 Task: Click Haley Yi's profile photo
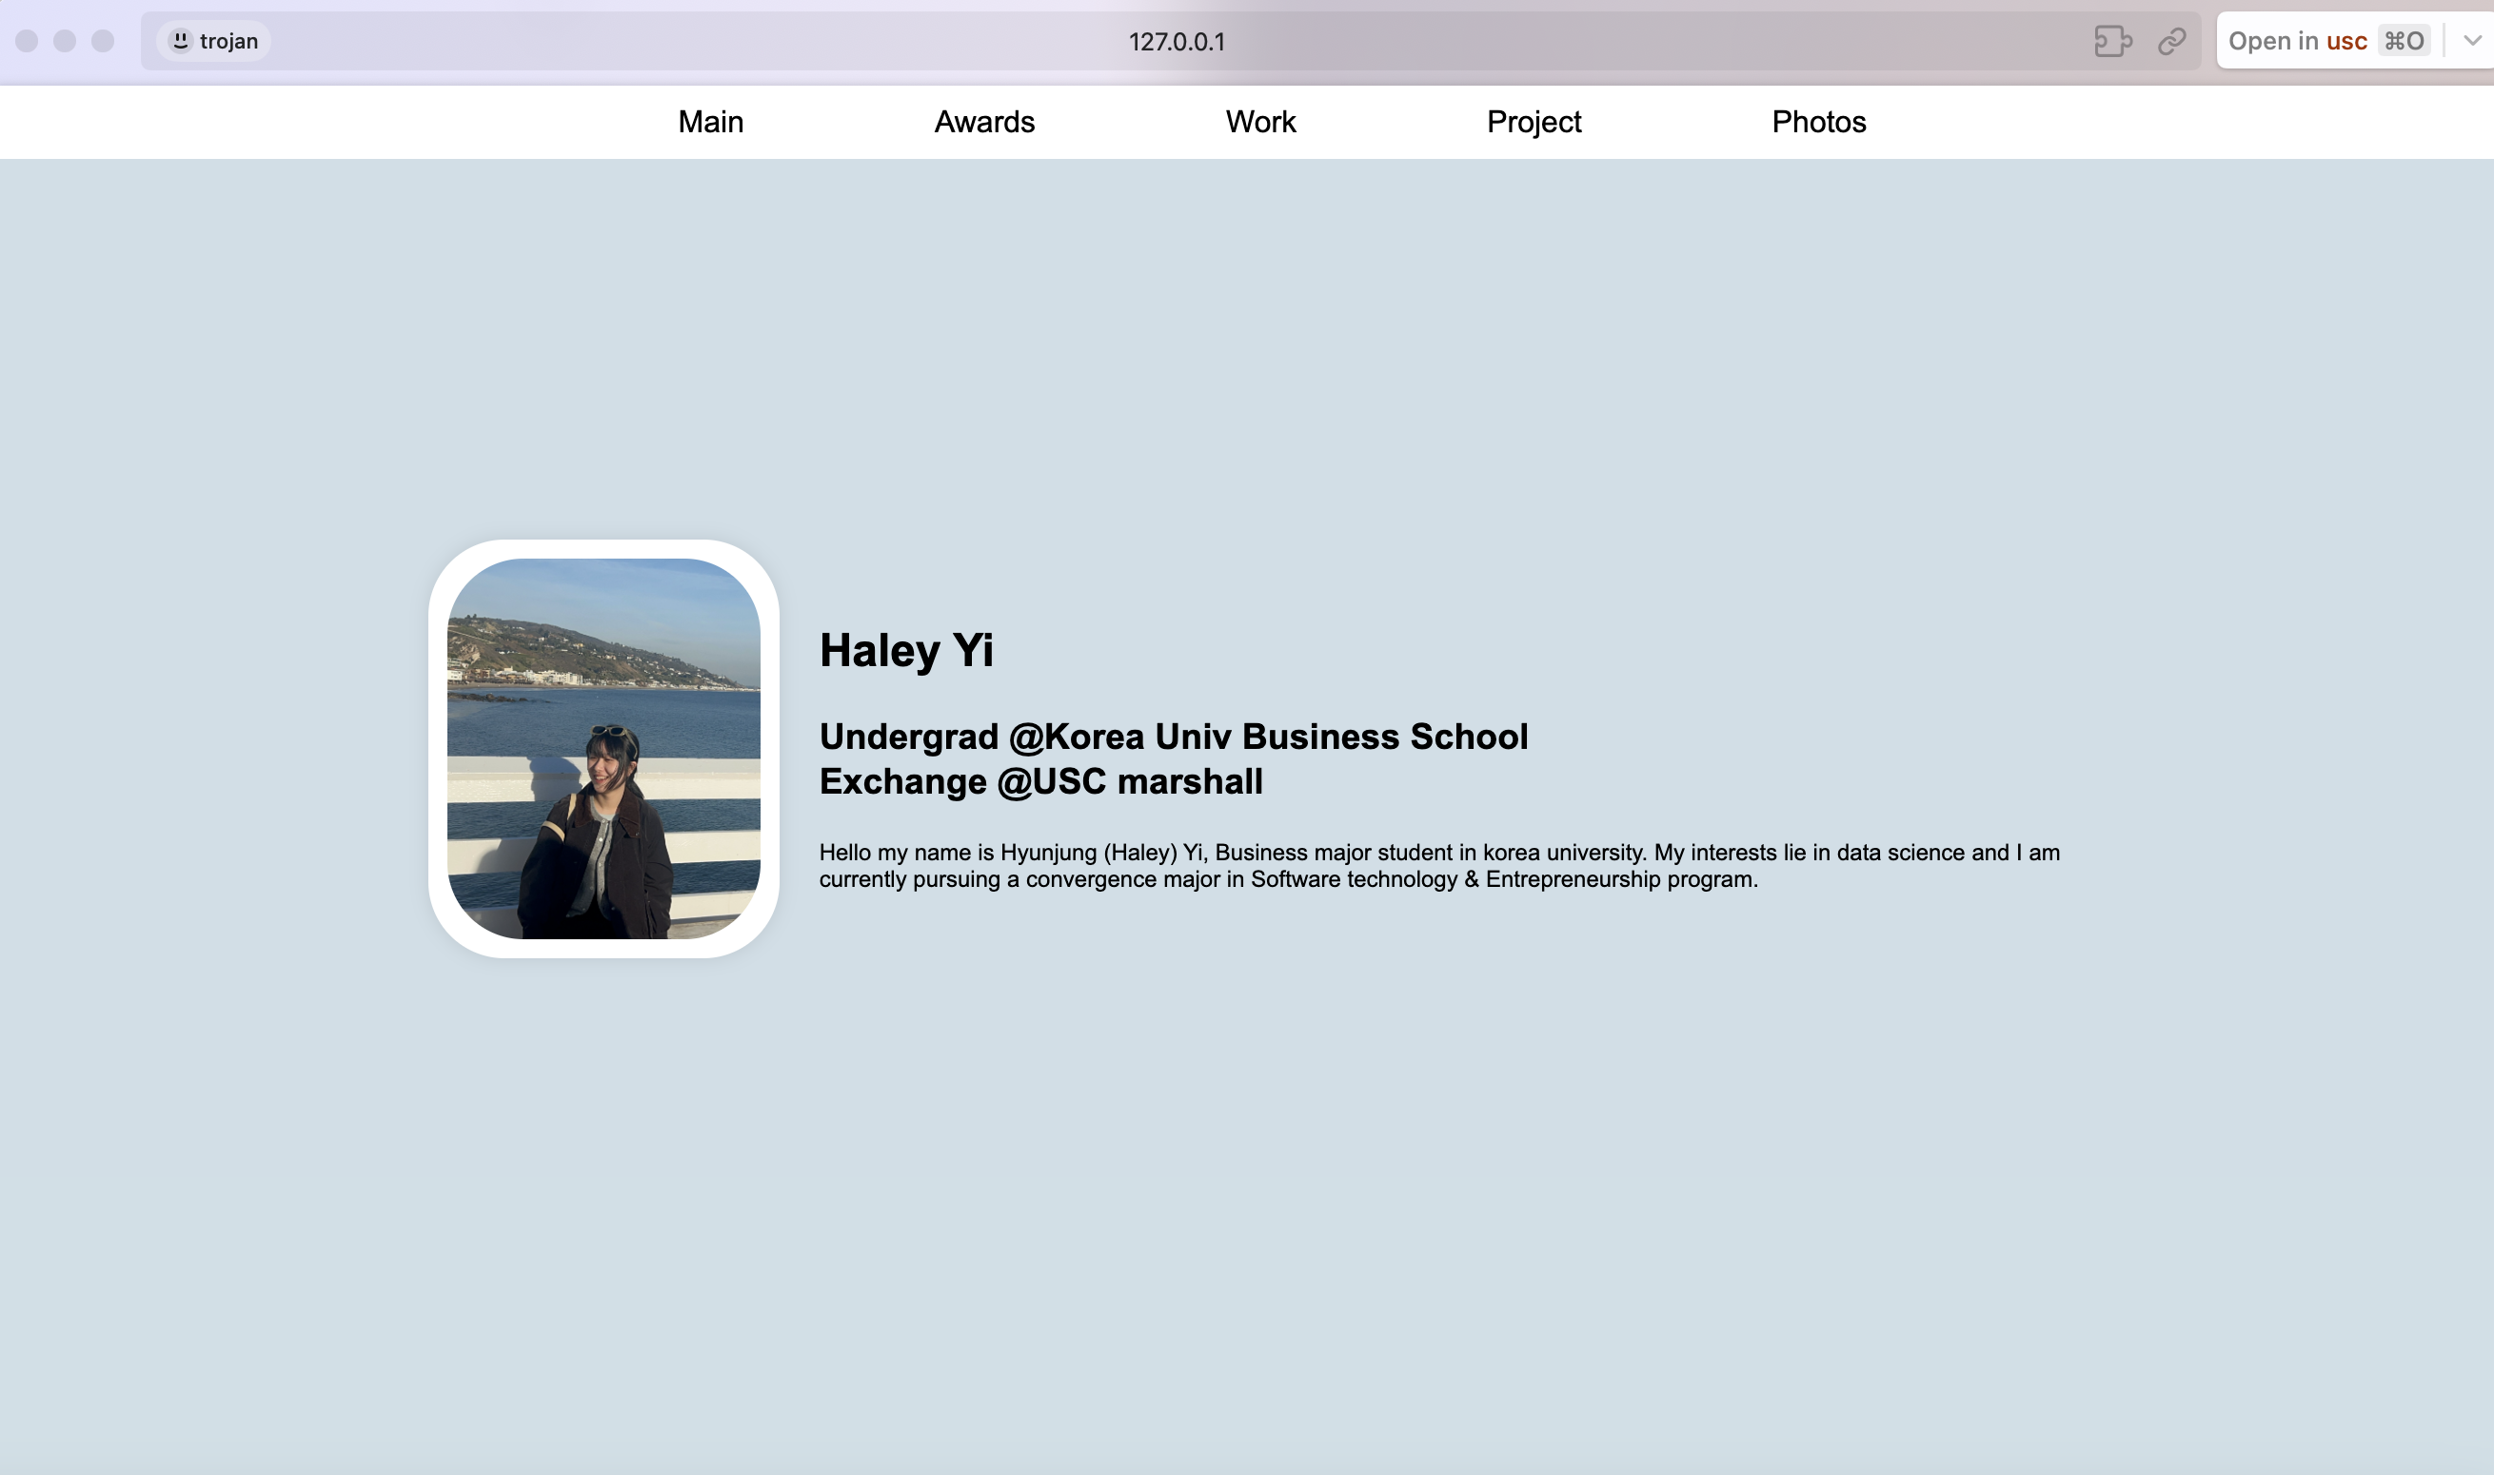click(x=604, y=748)
